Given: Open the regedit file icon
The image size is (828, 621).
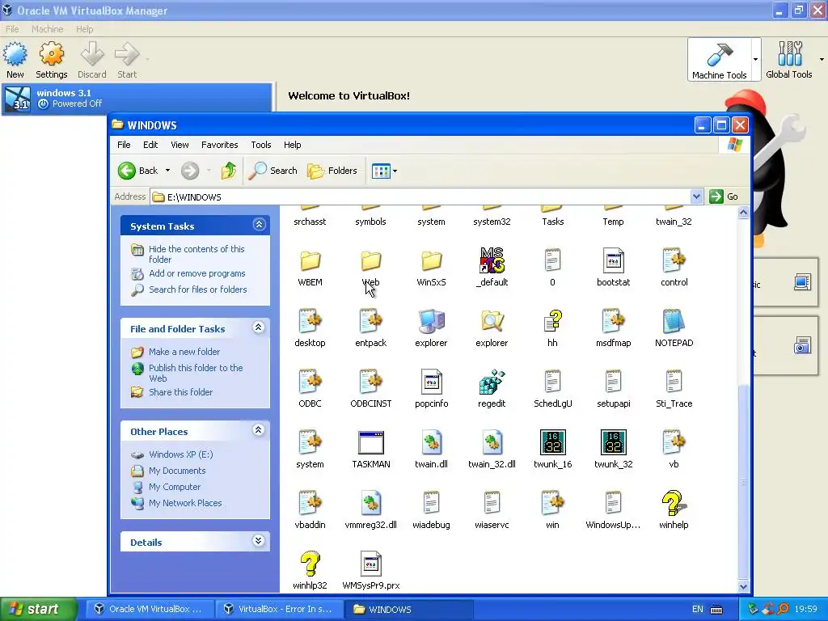Looking at the screenshot, I should click(x=492, y=382).
